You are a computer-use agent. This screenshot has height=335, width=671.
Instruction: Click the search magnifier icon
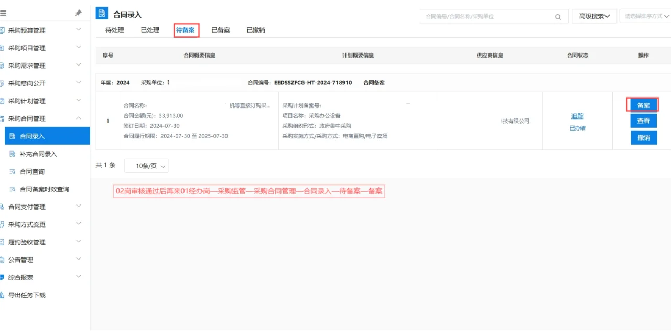(558, 17)
